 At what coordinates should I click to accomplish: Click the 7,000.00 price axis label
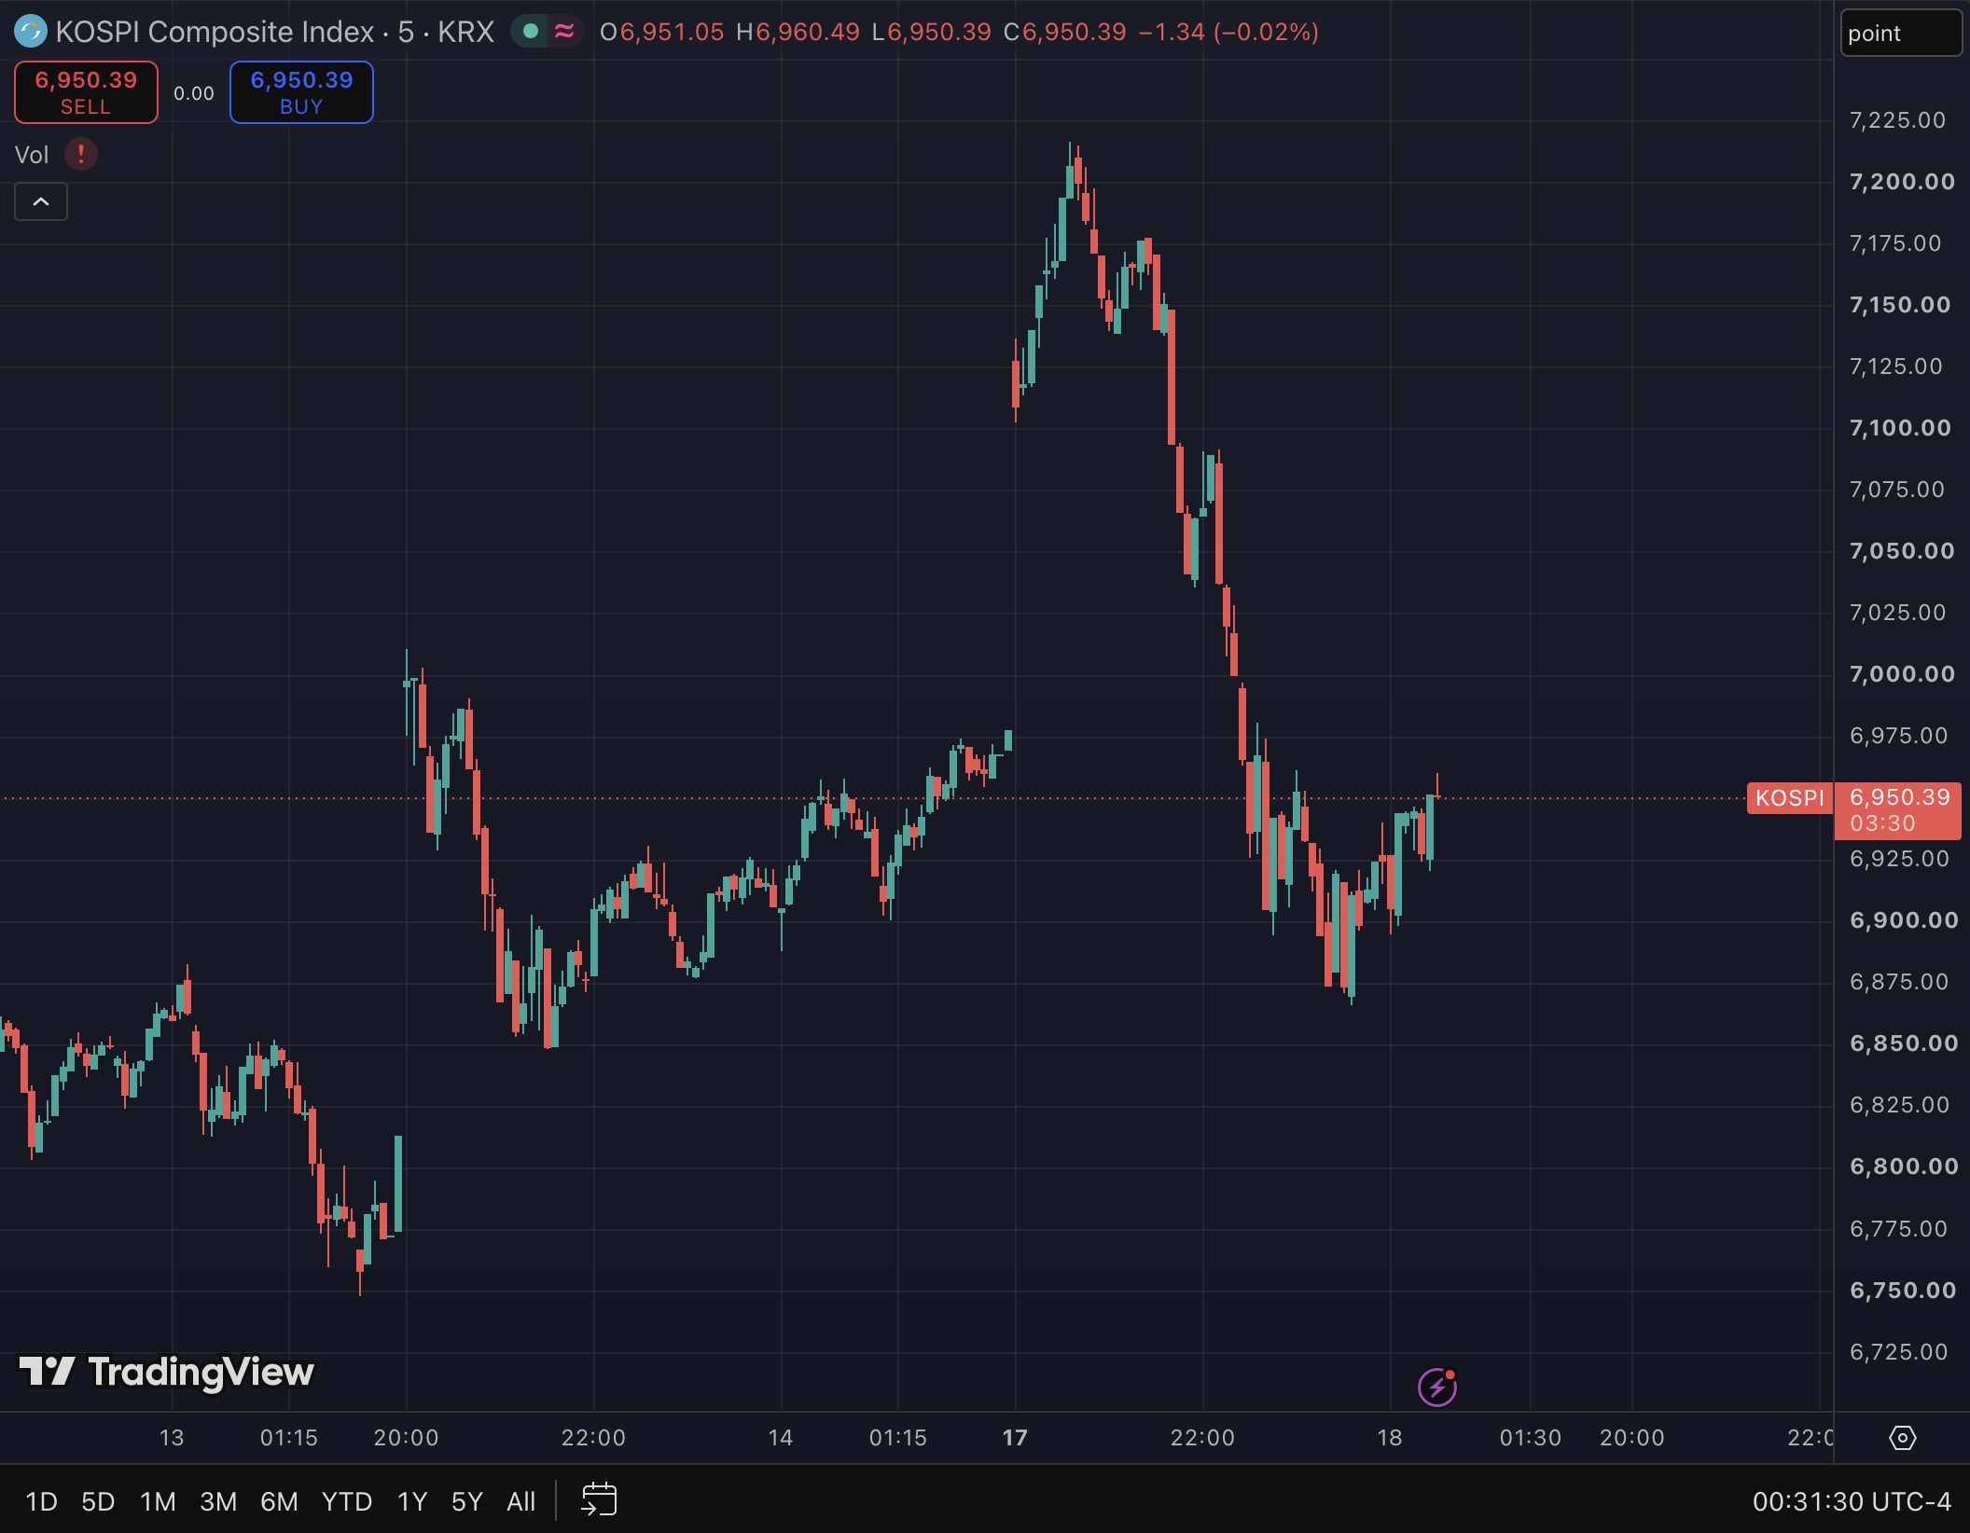click(1902, 674)
